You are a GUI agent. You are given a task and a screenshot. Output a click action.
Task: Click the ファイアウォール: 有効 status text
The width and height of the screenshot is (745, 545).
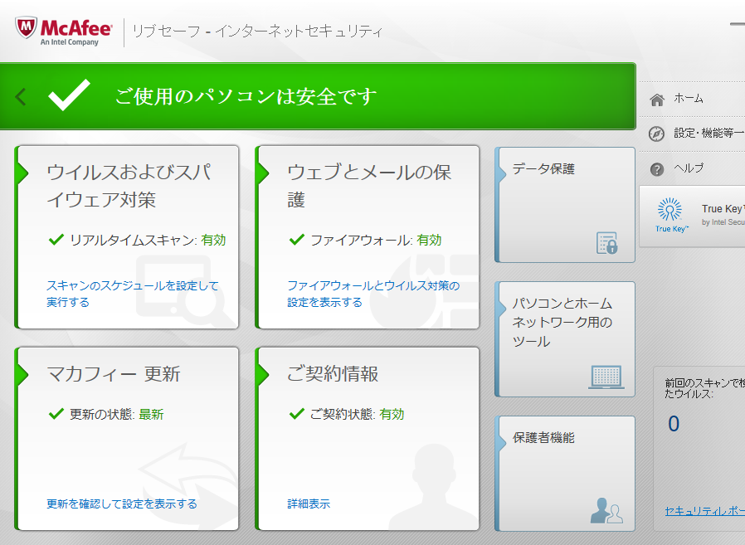[376, 240]
